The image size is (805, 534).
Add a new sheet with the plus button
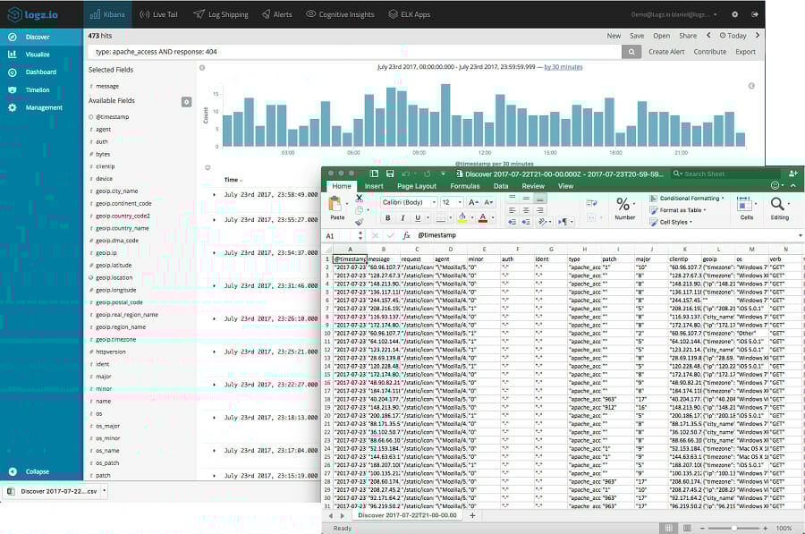pos(472,515)
